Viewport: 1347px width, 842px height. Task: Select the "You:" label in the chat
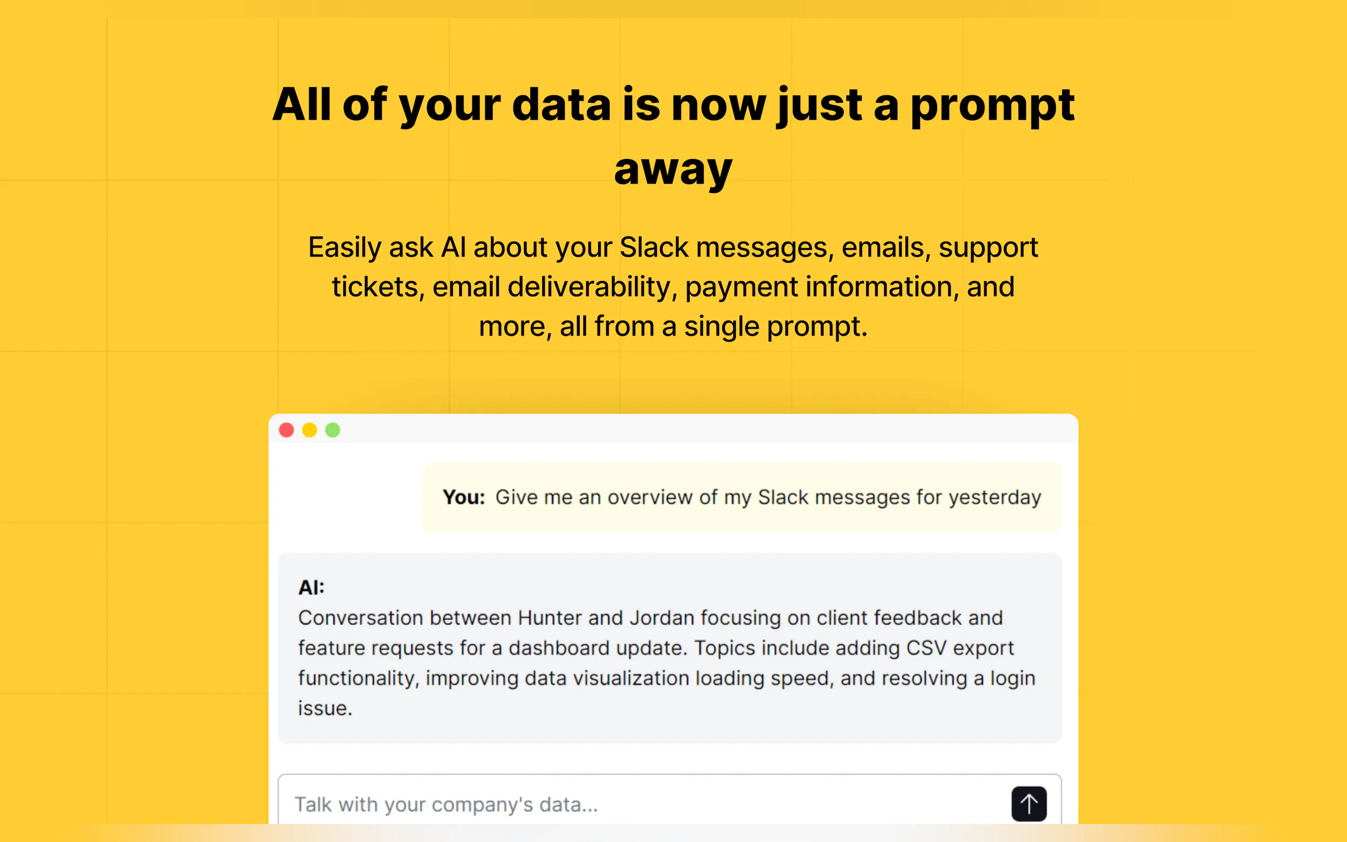click(x=463, y=497)
